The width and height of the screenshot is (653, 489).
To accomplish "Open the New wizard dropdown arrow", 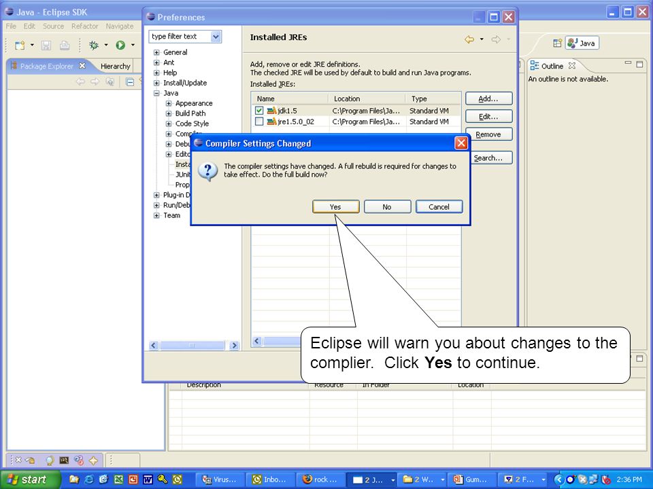I will (32, 45).
